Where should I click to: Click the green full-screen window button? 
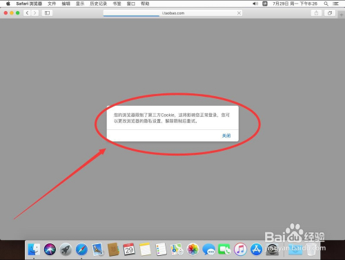pyautogui.click(x=18, y=13)
